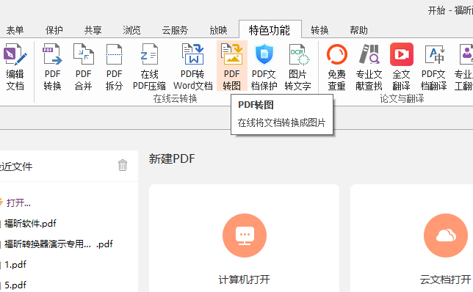Open PDF文档保护 shield tool
This screenshot has width=473, height=292.
coord(264,67)
